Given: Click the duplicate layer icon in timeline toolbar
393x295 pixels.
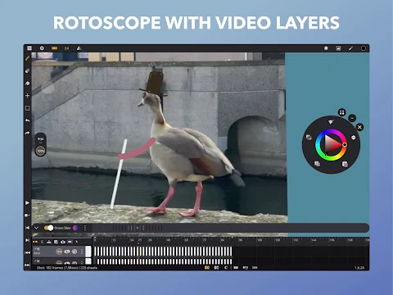Looking at the screenshot, I should point(56,242).
